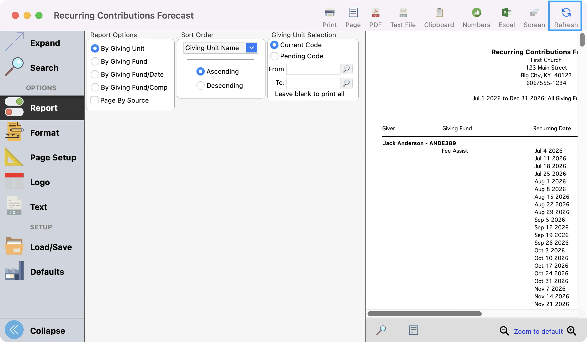Click the Zoom to default link

pyautogui.click(x=538, y=331)
